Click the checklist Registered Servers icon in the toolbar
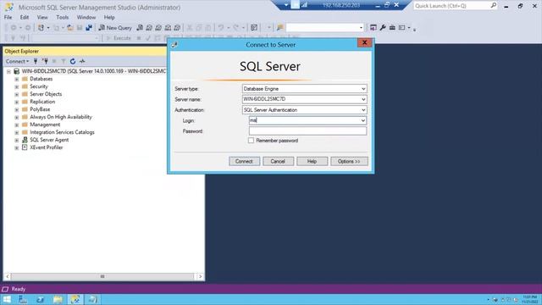 pyautogui.click(x=254, y=28)
